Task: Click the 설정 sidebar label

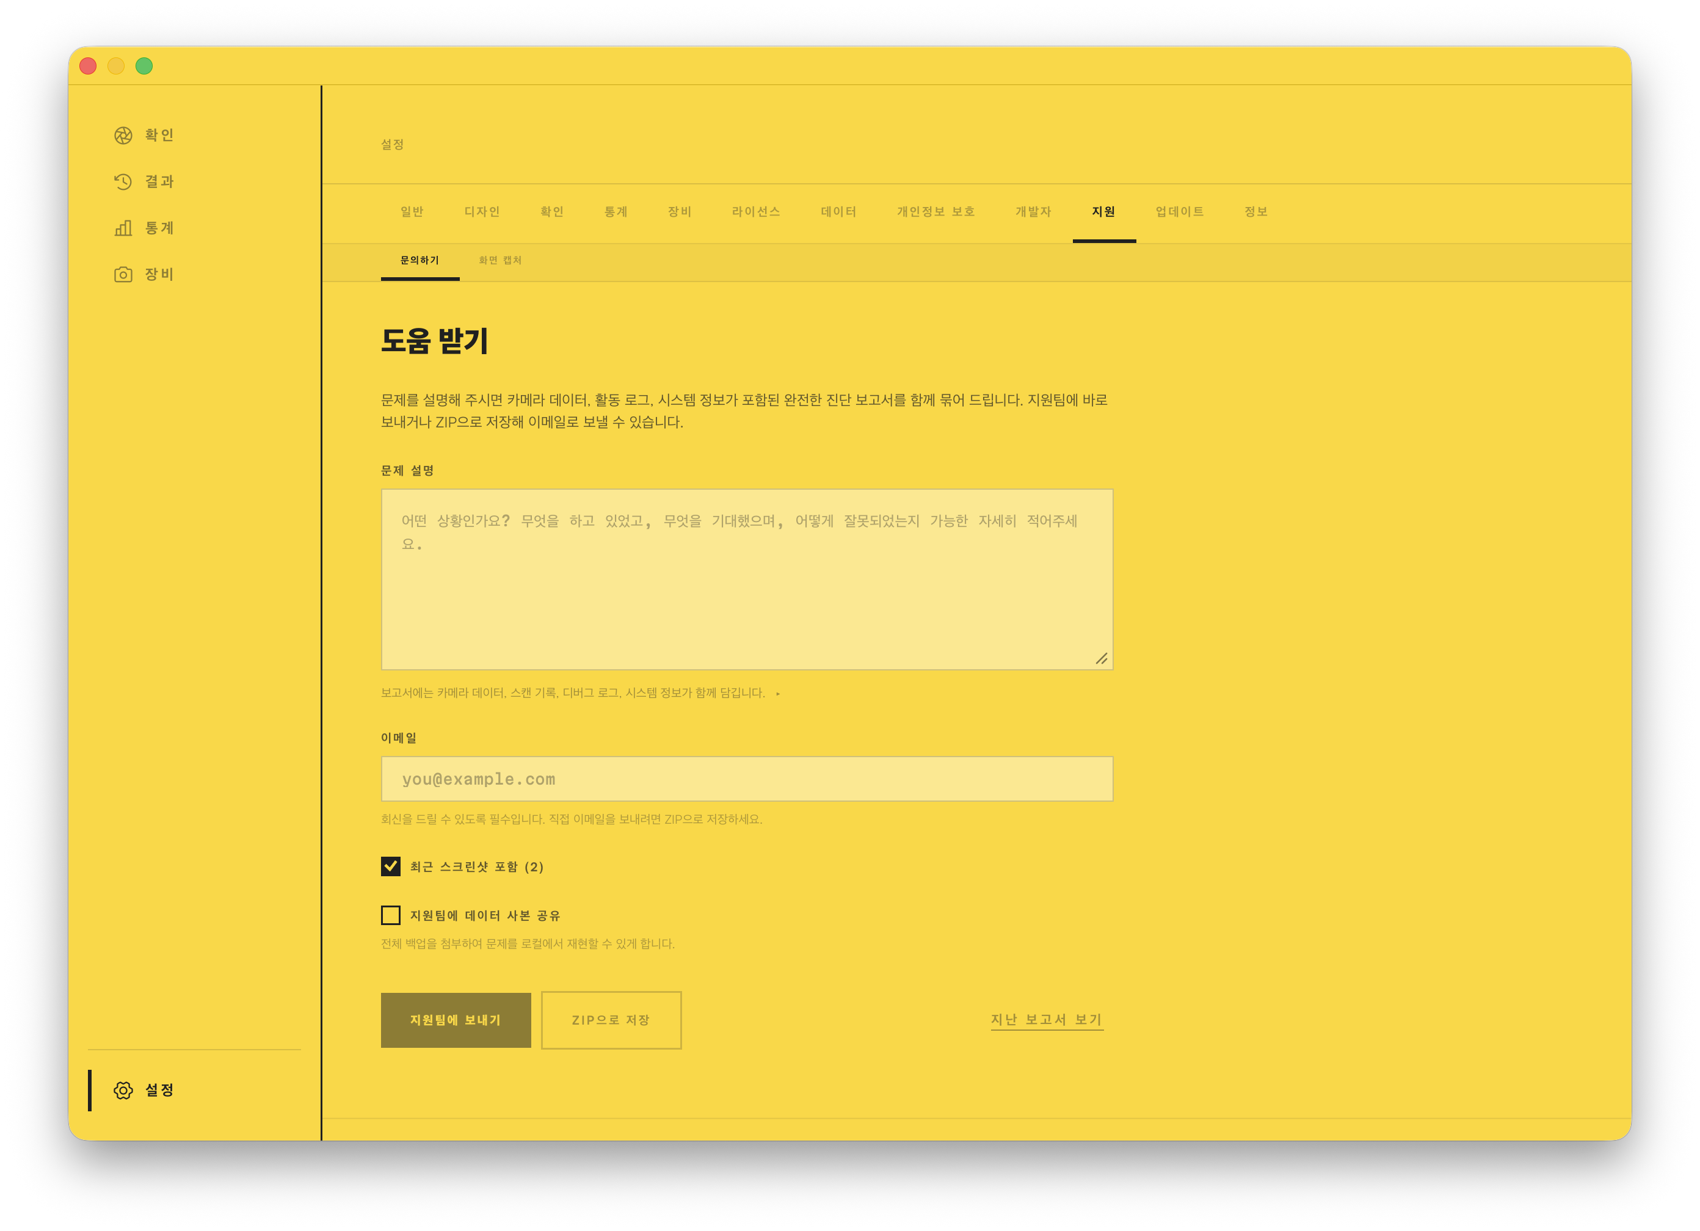Action: (159, 1090)
